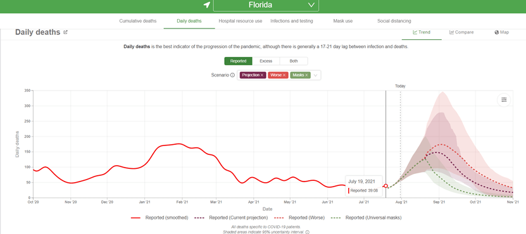Select the Trend view

point(422,32)
